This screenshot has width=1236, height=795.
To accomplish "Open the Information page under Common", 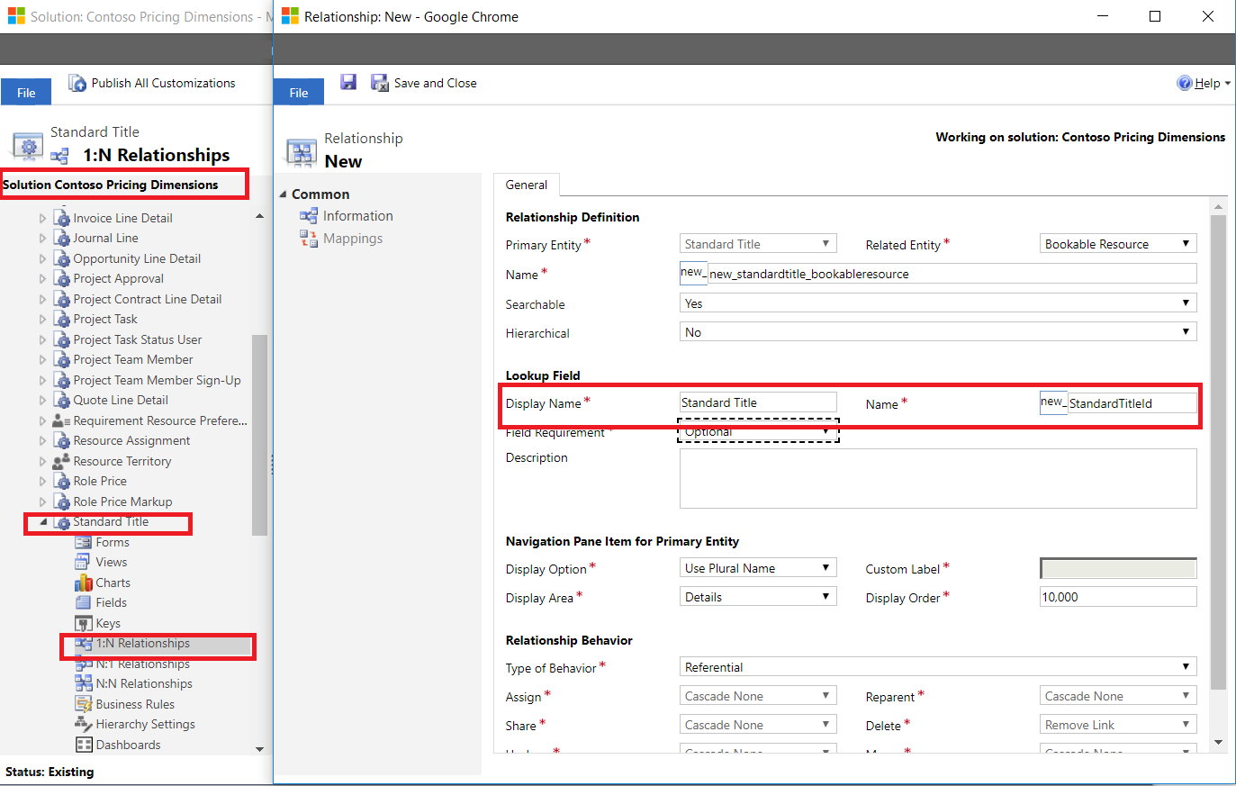I will 356,215.
